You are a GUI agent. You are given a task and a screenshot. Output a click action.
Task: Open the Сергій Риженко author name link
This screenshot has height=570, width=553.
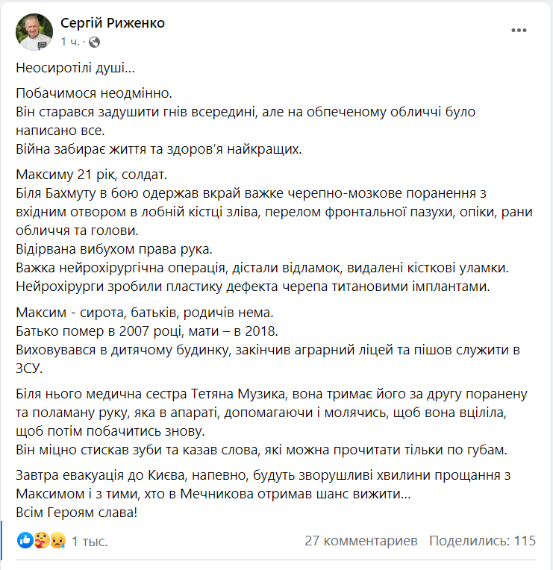(x=113, y=23)
